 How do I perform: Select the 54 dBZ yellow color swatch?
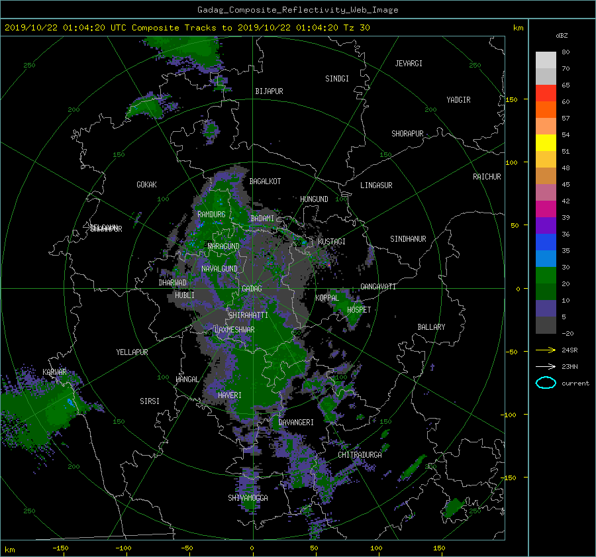pos(546,143)
